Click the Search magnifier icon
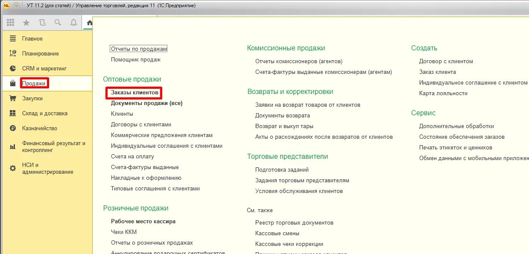This screenshot has width=529, height=254. (x=58, y=23)
